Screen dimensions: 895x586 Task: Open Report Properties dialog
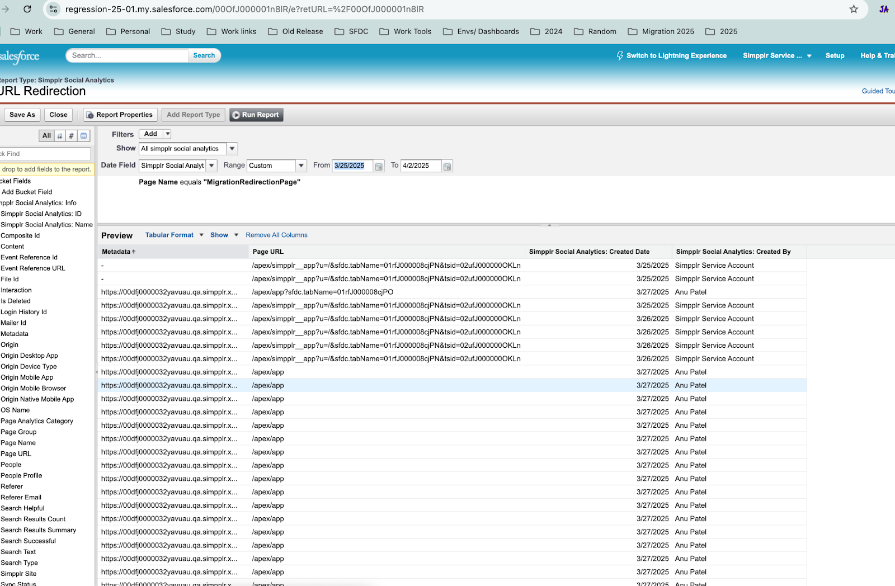click(x=120, y=115)
